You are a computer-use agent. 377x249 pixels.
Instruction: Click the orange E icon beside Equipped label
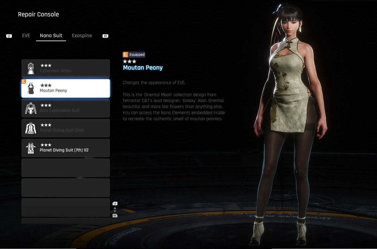pyautogui.click(x=125, y=55)
